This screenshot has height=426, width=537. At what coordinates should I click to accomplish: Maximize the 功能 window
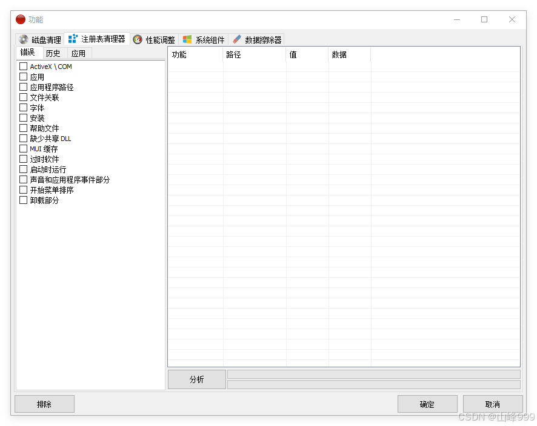pos(484,19)
